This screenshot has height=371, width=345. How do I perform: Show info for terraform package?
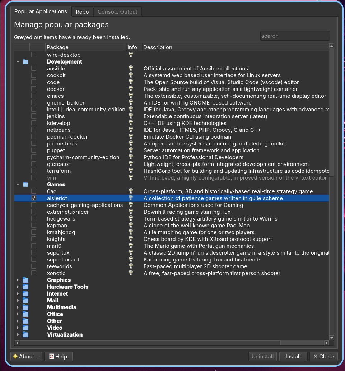click(x=131, y=171)
